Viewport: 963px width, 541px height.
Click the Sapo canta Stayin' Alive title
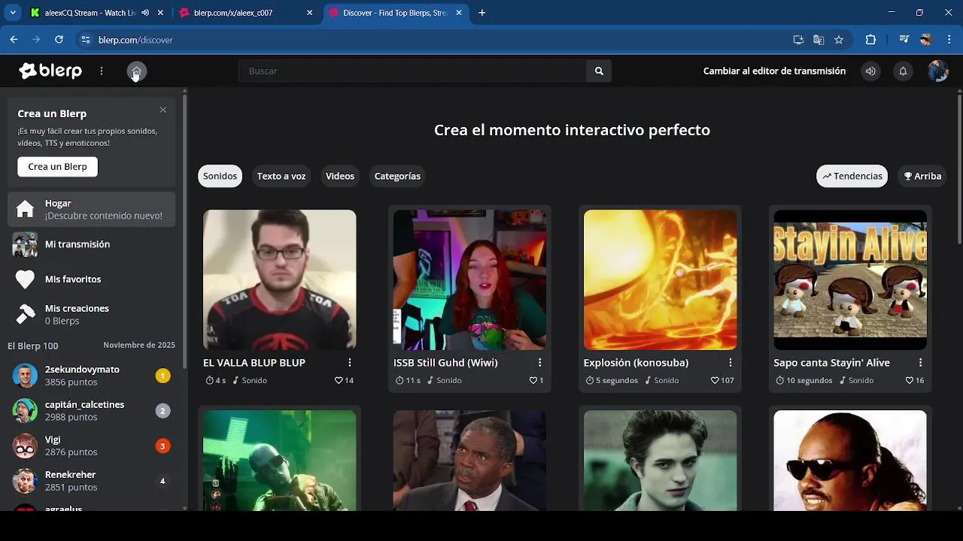tap(831, 363)
